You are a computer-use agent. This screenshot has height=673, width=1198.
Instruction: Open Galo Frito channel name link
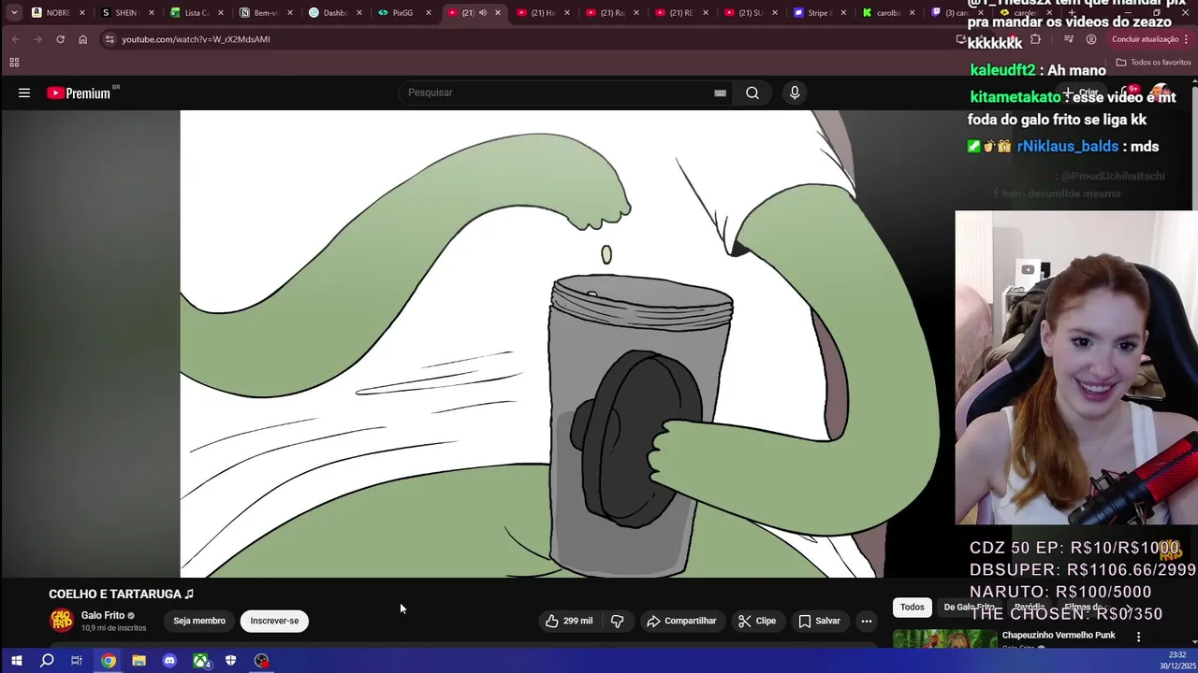[x=103, y=615]
